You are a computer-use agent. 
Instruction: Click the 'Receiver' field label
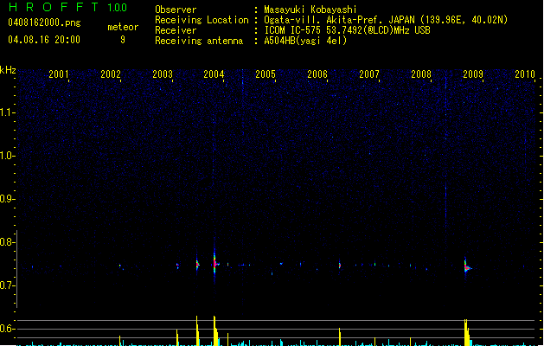coord(176,30)
